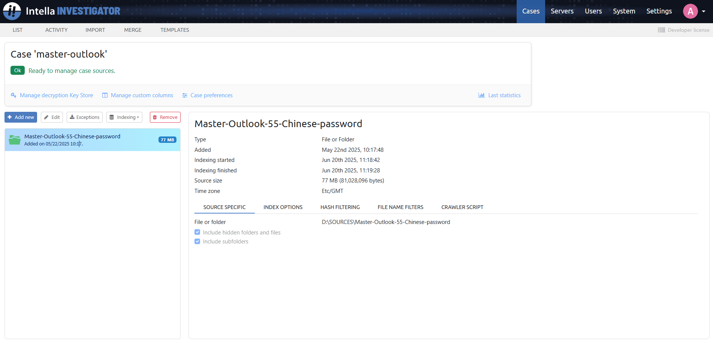The height and width of the screenshot is (341, 713).
Task: Select the sliders icon for Case preferences
Action: tap(184, 95)
